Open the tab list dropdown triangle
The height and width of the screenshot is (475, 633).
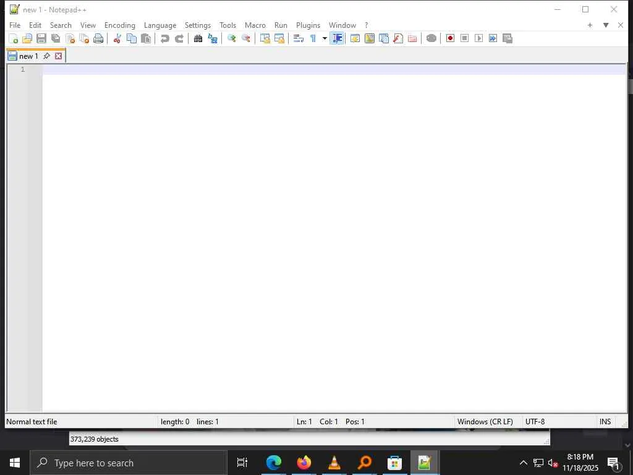click(x=606, y=25)
